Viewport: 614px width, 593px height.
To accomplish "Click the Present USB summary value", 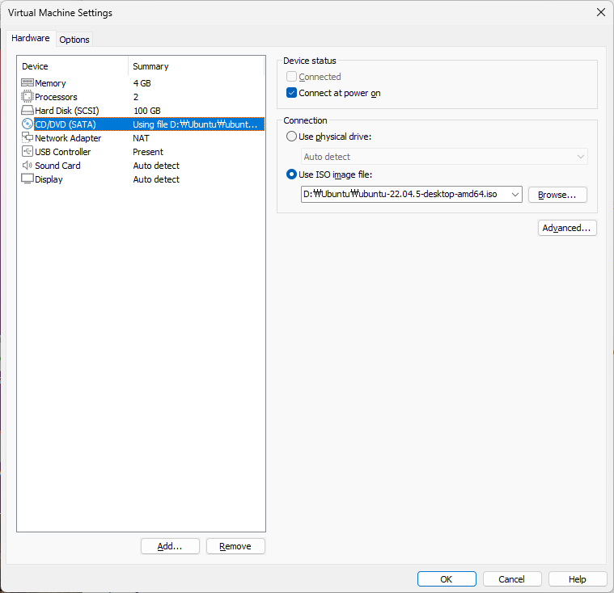I will pos(148,152).
